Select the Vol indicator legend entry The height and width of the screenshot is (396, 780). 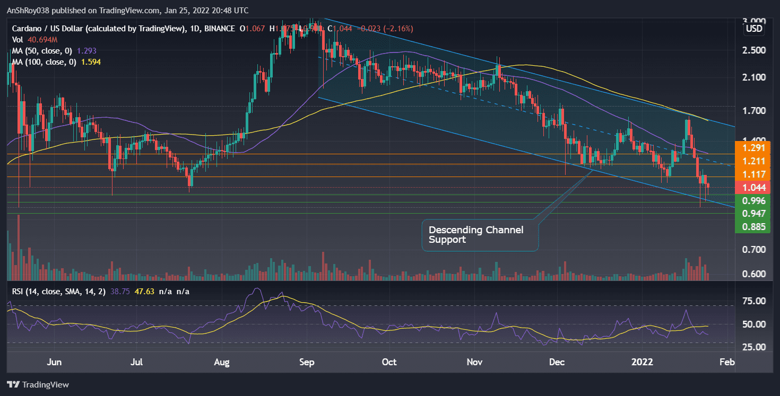[17, 39]
